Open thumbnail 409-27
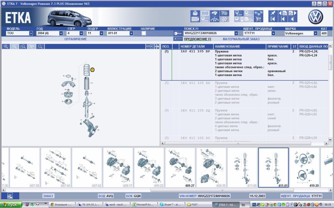Viewport: 334px width, 208px height. click(180, 167)
